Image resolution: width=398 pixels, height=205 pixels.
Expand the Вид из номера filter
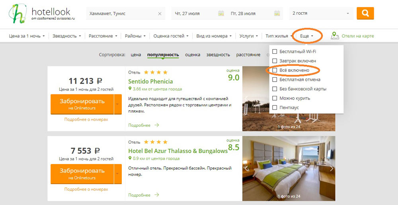pyautogui.click(x=214, y=36)
